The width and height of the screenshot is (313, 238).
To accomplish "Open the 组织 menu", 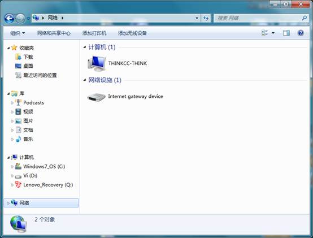I will click(18, 33).
